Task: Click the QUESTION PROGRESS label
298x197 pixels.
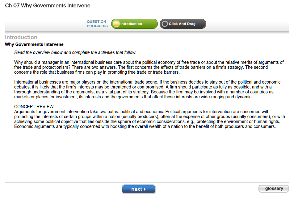Action: (x=97, y=24)
